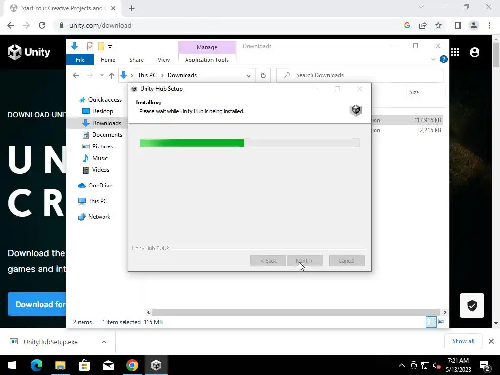Open the File tab in File Explorer
500x375 pixels.
click(x=80, y=60)
